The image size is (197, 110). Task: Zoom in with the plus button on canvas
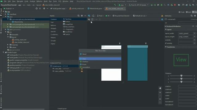160,93
